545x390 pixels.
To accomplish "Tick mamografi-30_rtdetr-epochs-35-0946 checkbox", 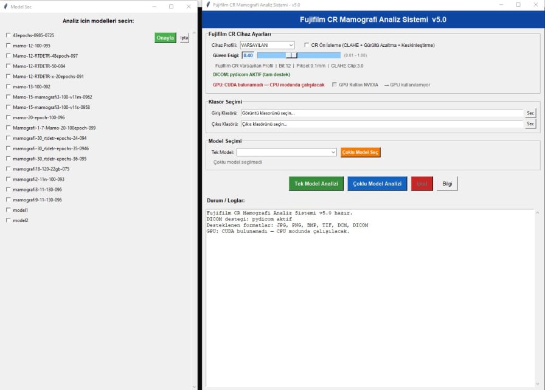I will [8, 148].
